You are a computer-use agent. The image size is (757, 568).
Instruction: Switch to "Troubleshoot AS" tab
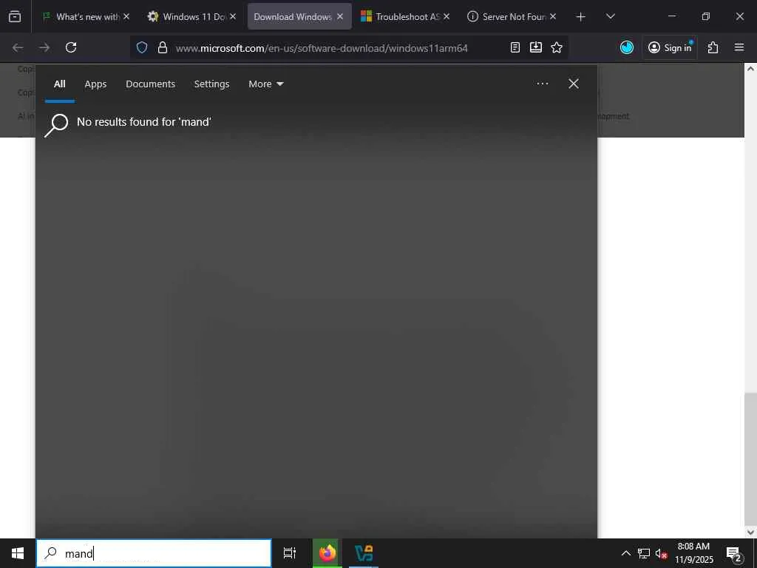(x=406, y=16)
